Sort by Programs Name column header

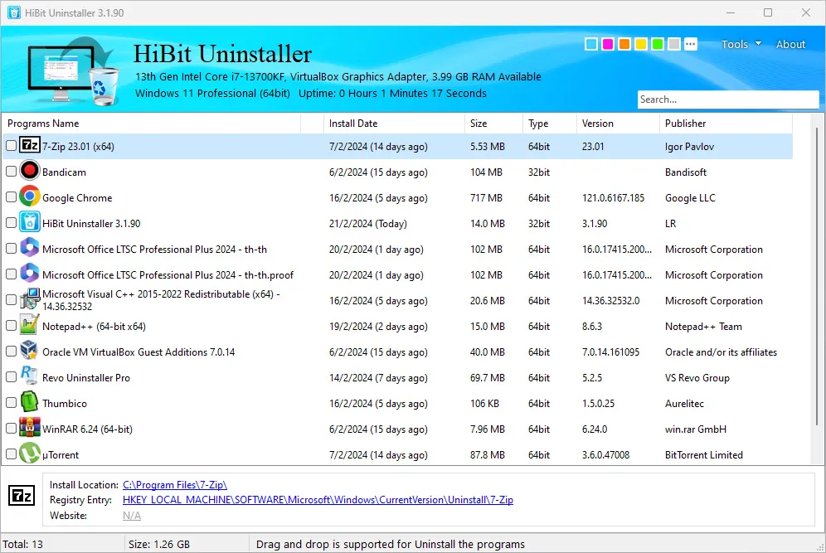coord(153,124)
